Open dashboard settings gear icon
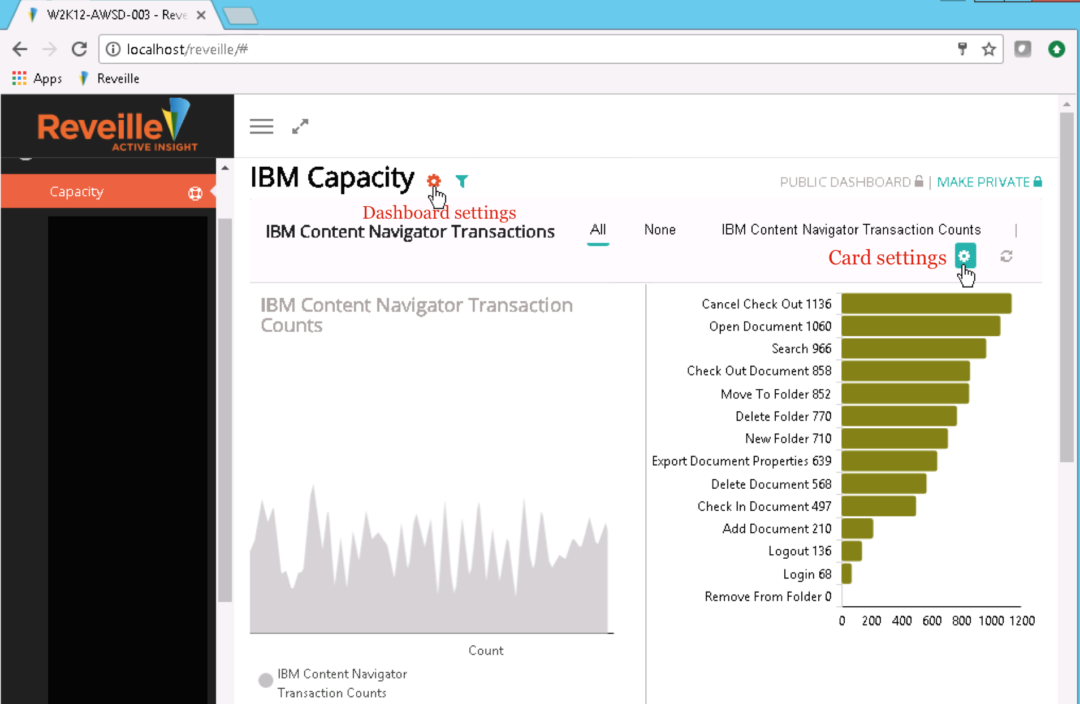The width and height of the screenshot is (1080, 704). click(434, 181)
